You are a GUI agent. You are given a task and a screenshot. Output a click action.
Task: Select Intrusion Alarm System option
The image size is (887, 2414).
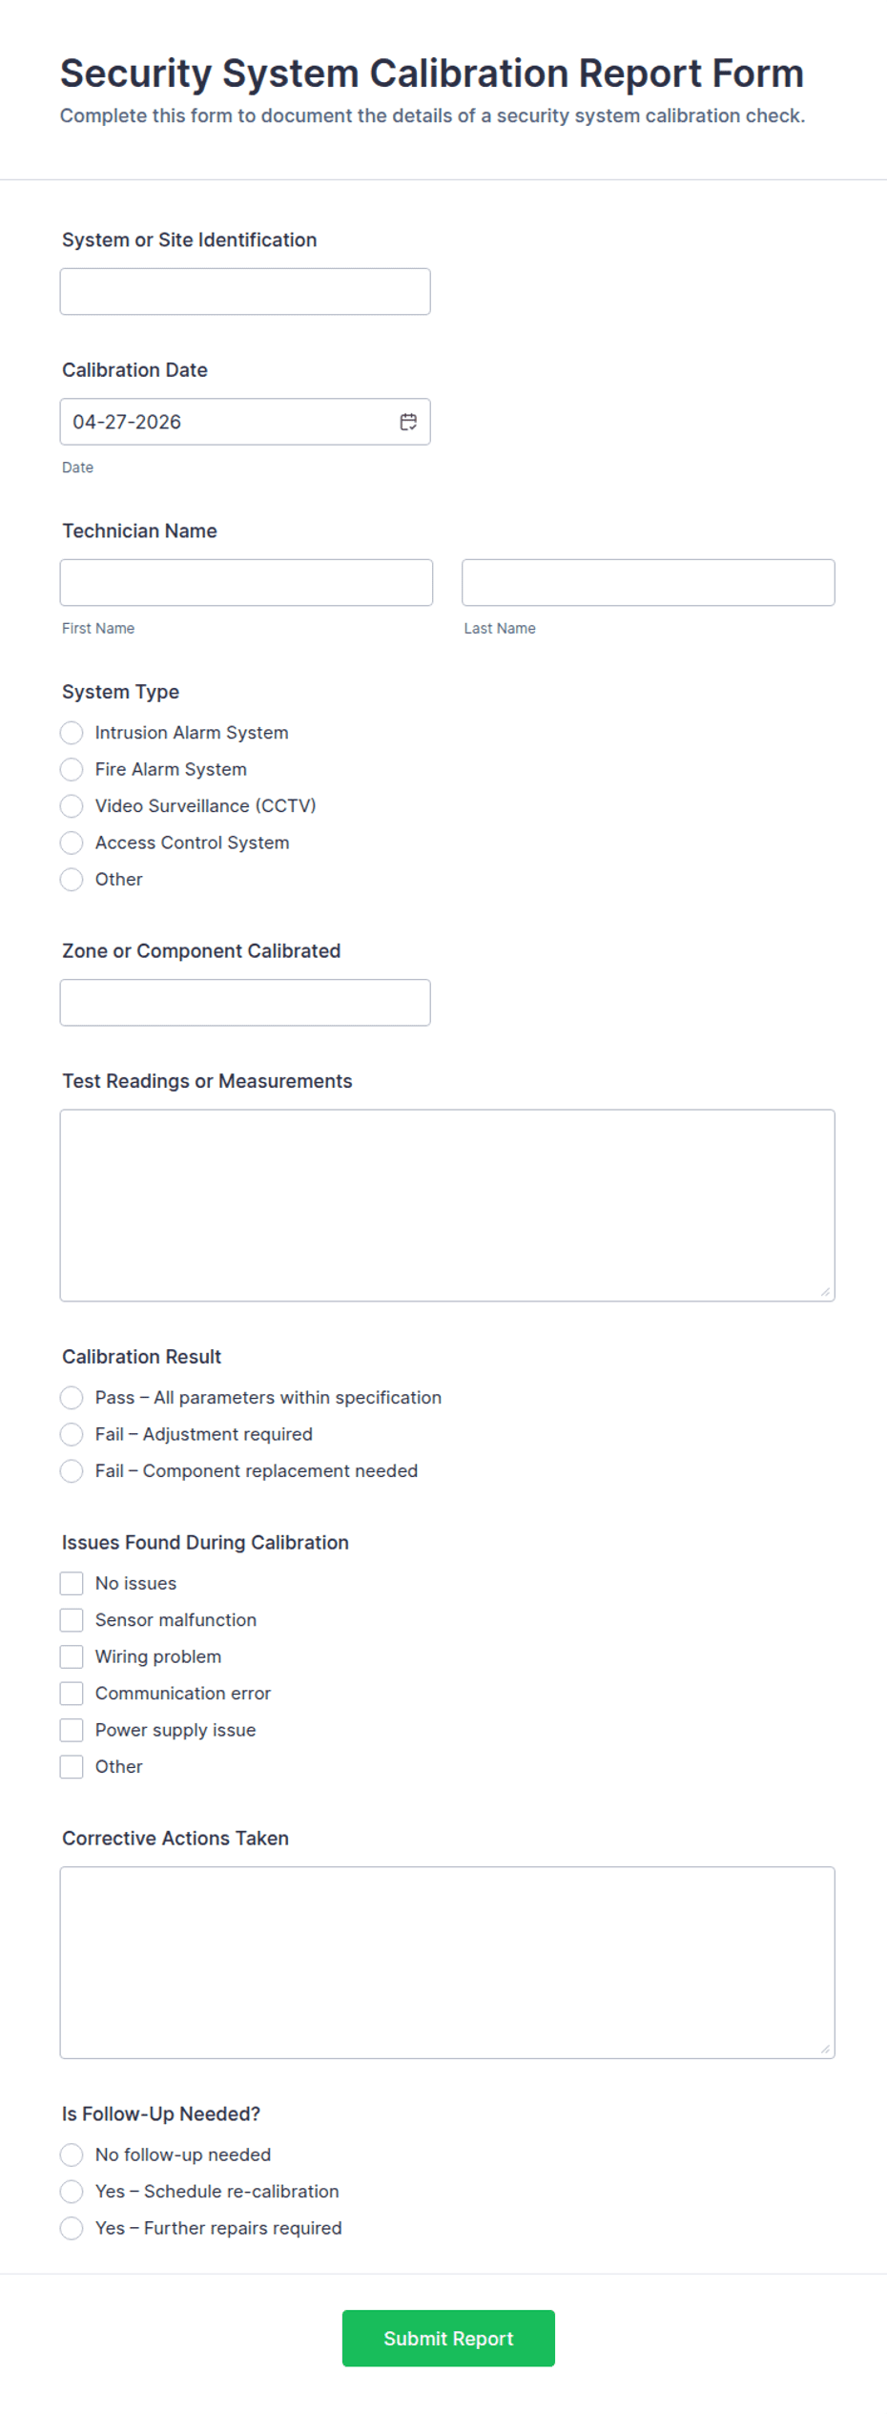click(x=72, y=733)
